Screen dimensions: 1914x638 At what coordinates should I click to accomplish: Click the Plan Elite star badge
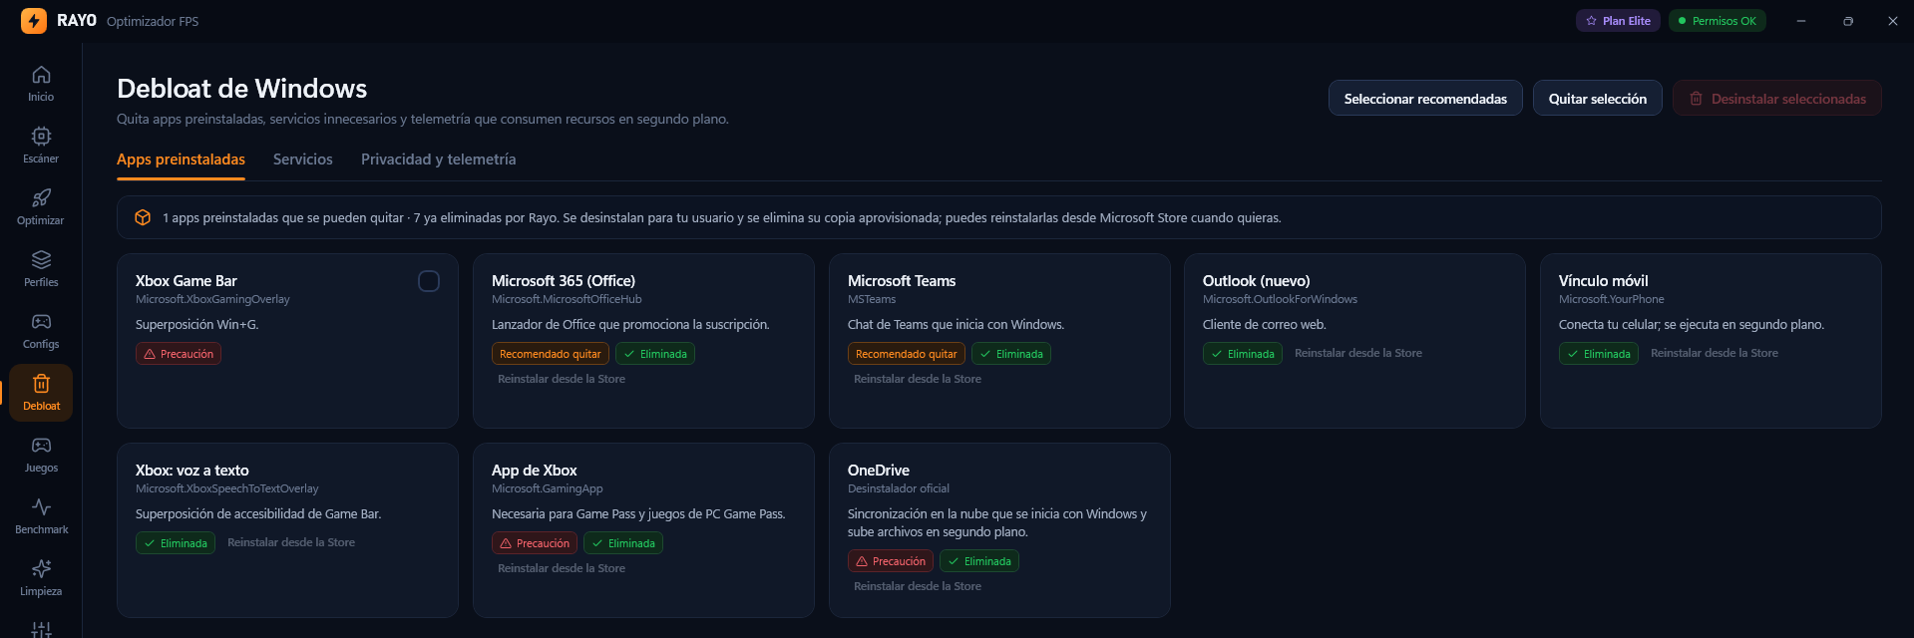[x=1618, y=21]
